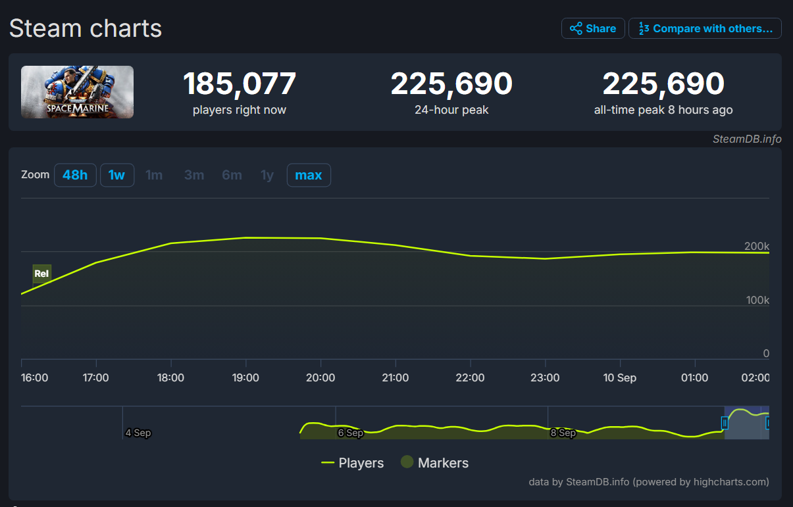Image resolution: width=793 pixels, height=507 pixels.
Task: Click the 16:00 x-axis label
Action: tap(34, 377)
